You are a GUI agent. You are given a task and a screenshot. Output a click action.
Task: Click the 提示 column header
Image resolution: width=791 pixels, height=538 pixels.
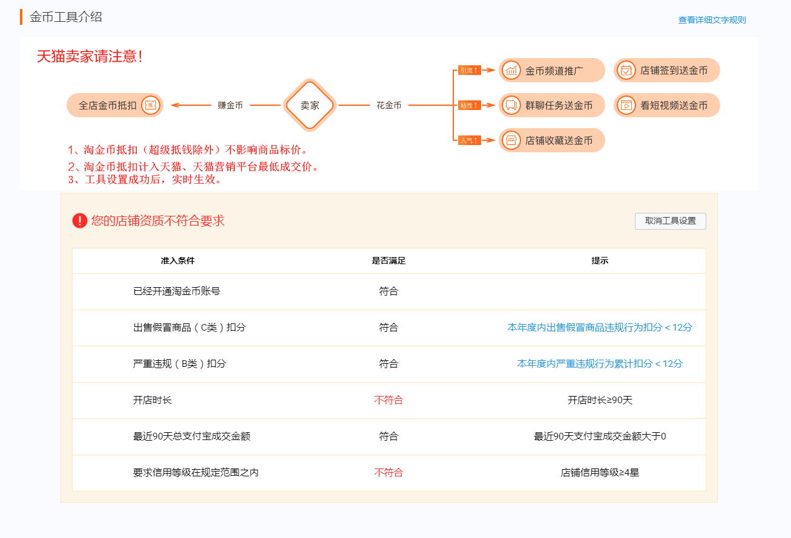600,261
